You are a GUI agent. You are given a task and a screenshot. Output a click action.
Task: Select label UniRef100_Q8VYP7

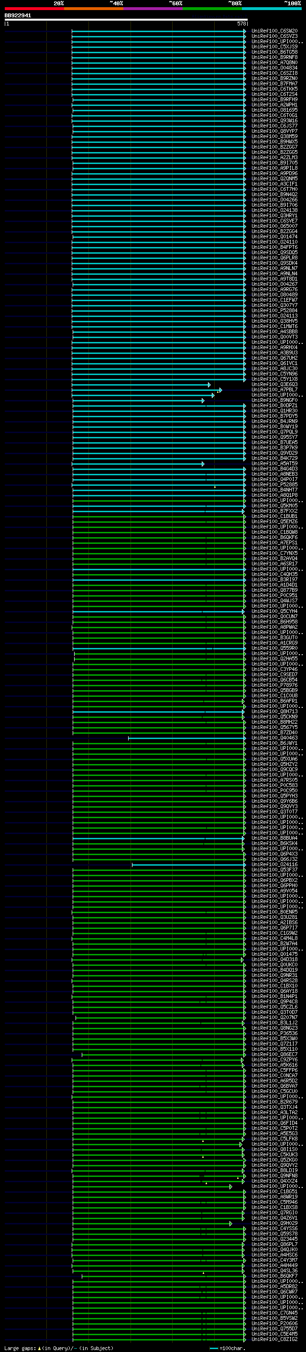[274, 131]
